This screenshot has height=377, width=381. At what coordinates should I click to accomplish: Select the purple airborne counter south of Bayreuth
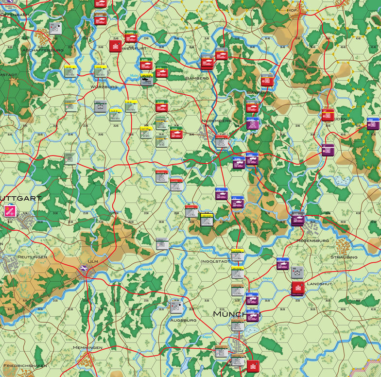pyautogui.click(x=253, y=123)
